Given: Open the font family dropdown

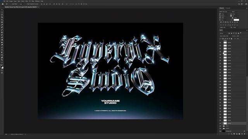Looking at the screenshot, I should tap(224, 12).
